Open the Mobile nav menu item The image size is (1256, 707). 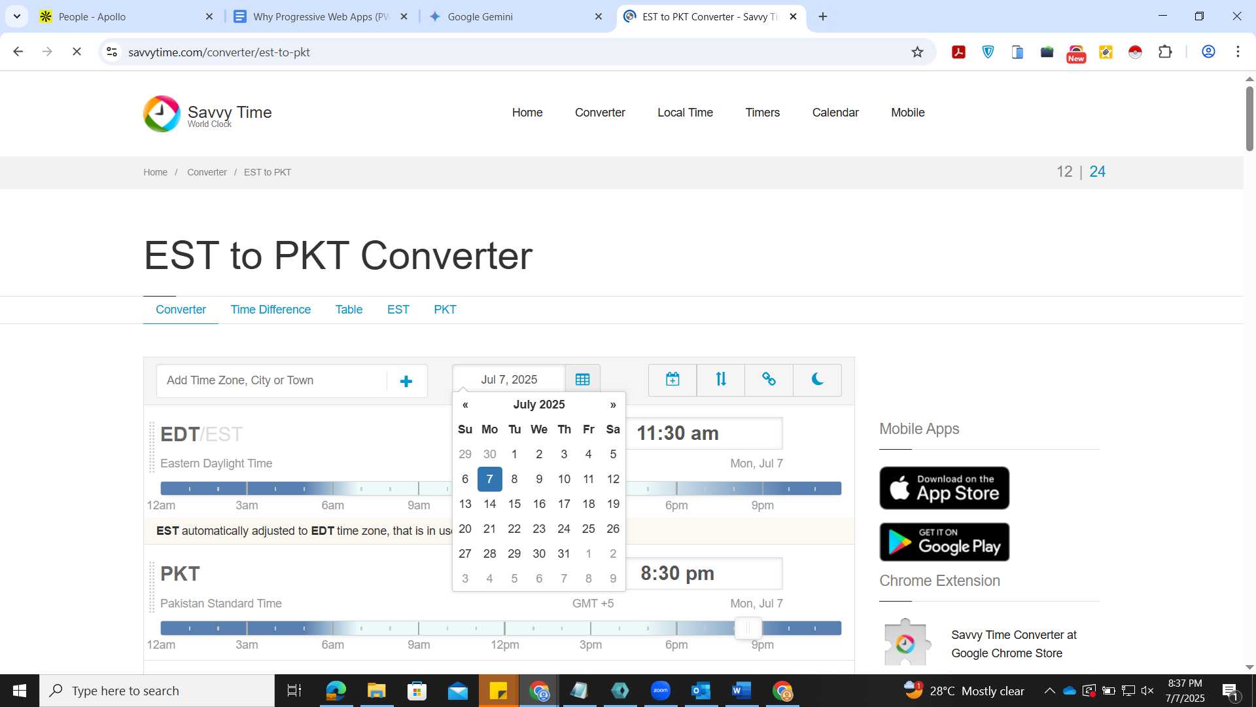point(908,113)
